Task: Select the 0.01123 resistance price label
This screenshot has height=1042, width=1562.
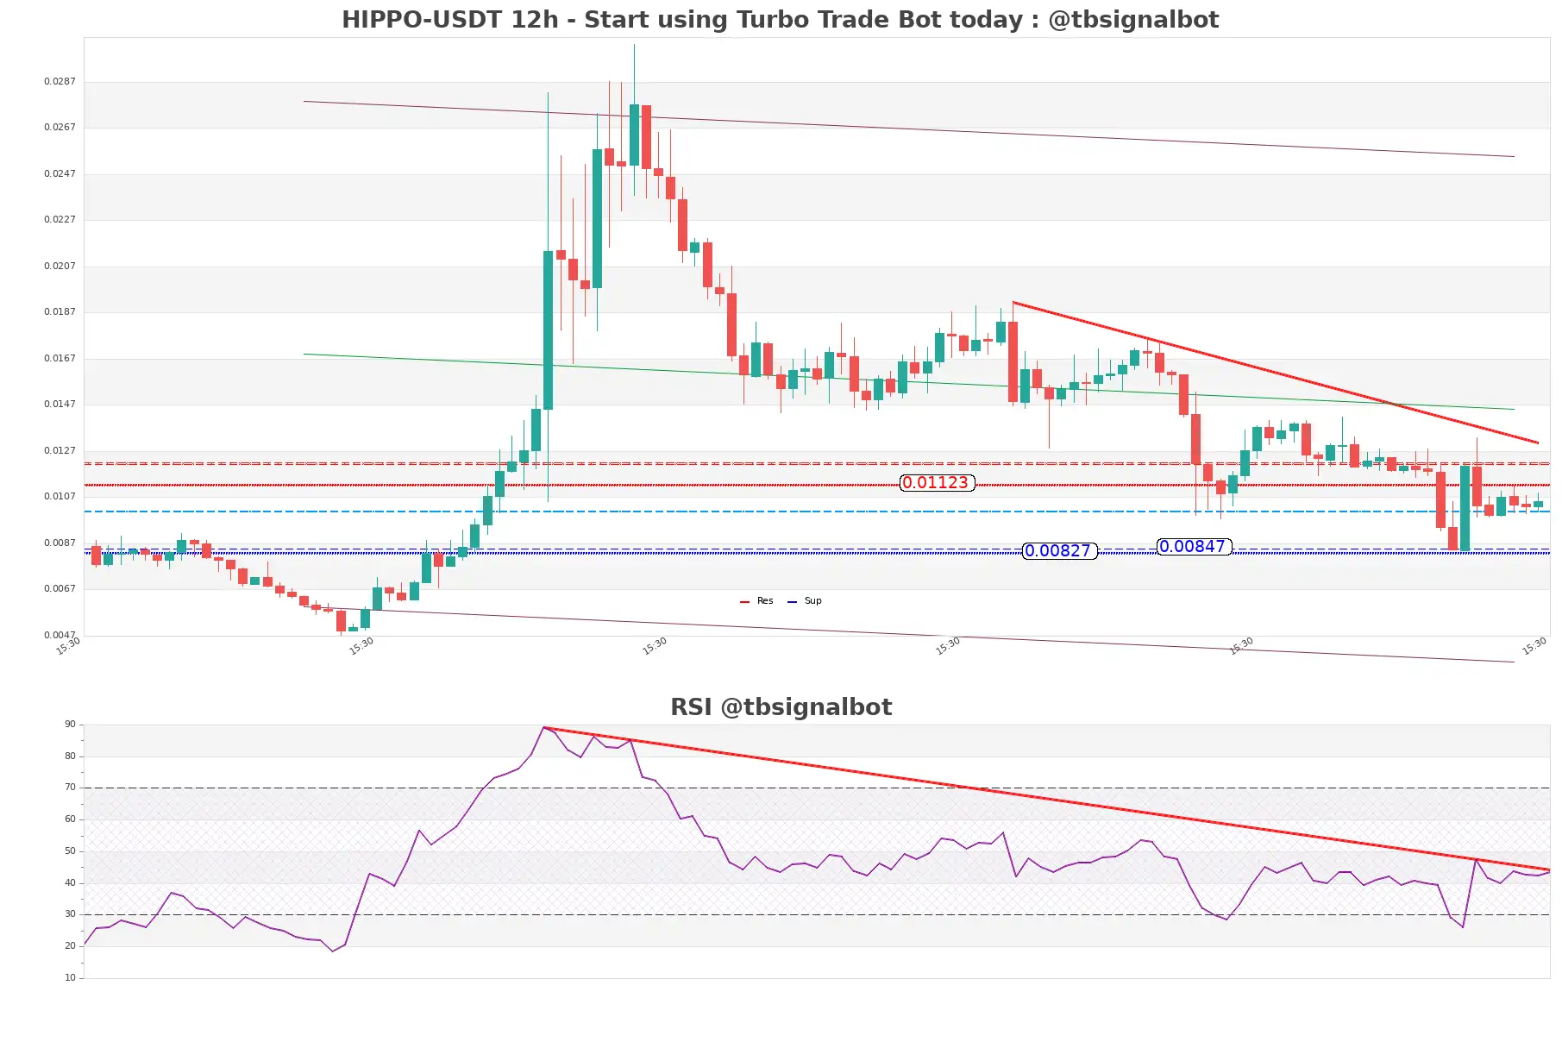Action: (x=937, y=483)
